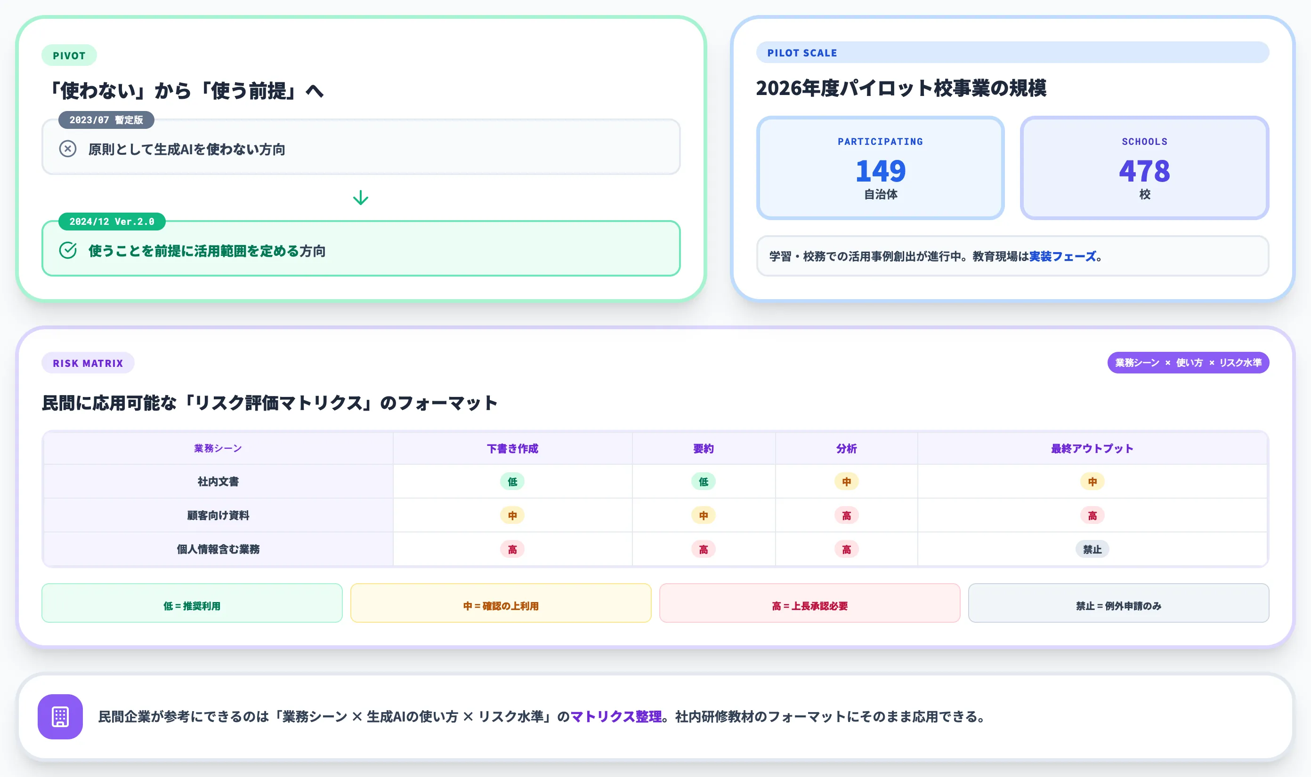Click the 原則として生成AIを使わない方向 text
Viewport: 1311px width, 777px height.
tap(186, 149)
